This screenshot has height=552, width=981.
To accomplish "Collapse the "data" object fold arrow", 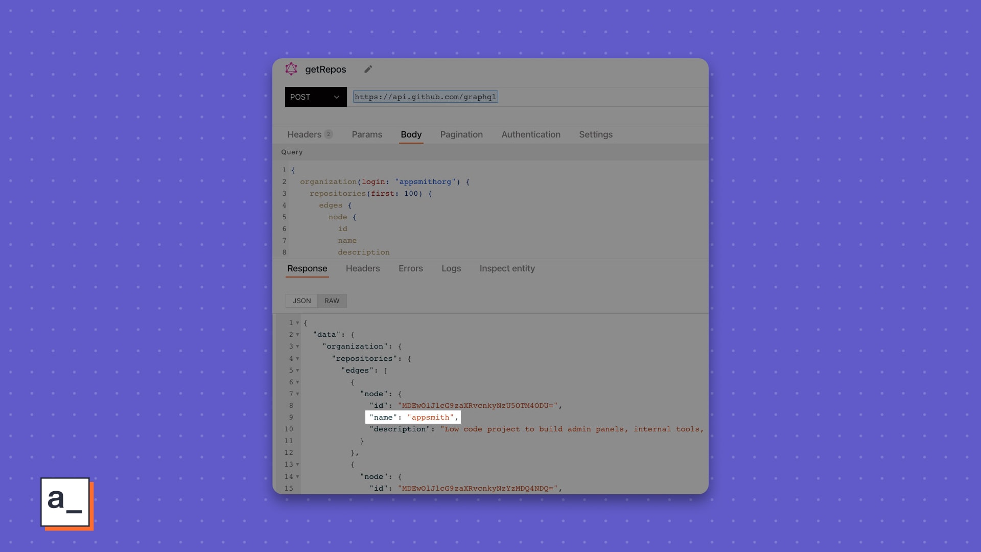I will point(297,335).
